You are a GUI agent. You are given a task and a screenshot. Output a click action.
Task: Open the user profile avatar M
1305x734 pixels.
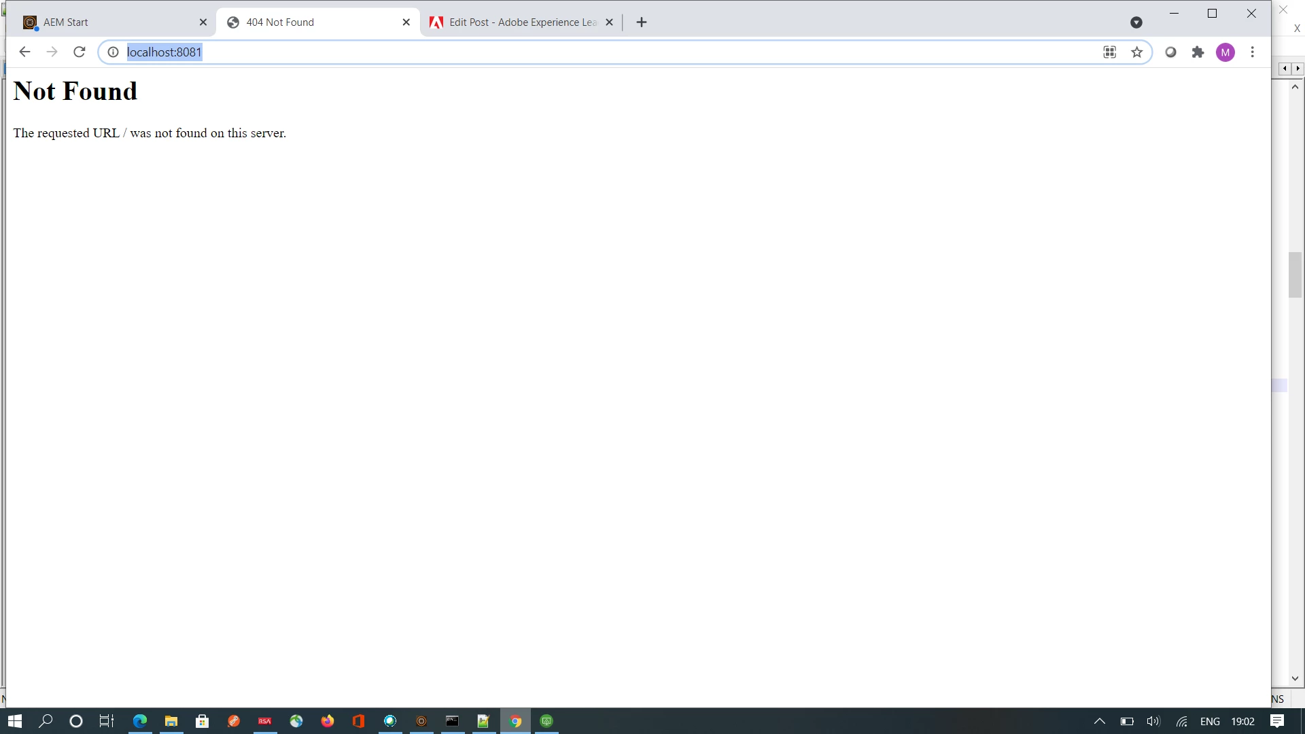(x=1225, y=52)
